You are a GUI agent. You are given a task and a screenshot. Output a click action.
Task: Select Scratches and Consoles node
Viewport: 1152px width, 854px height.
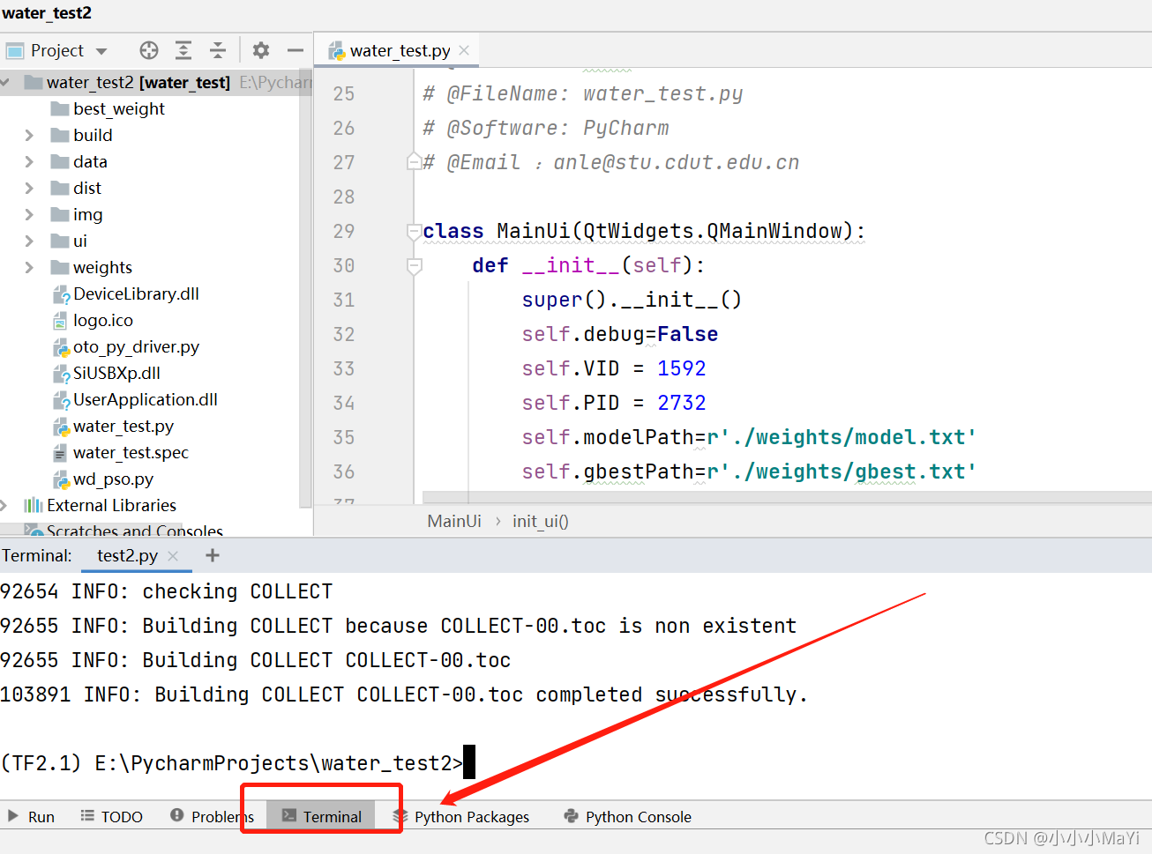point(134,531)
